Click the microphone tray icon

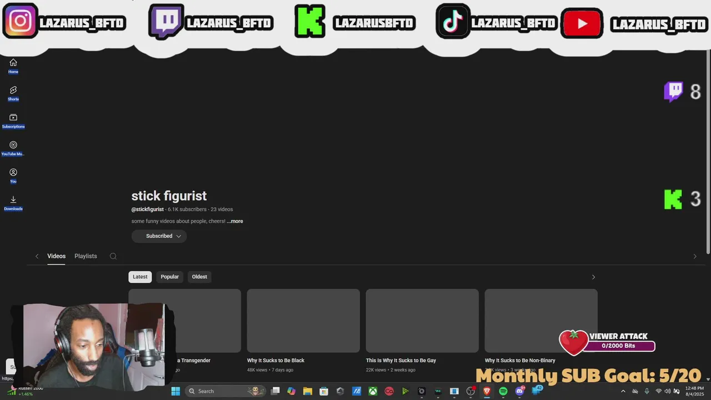pos(647,391)
